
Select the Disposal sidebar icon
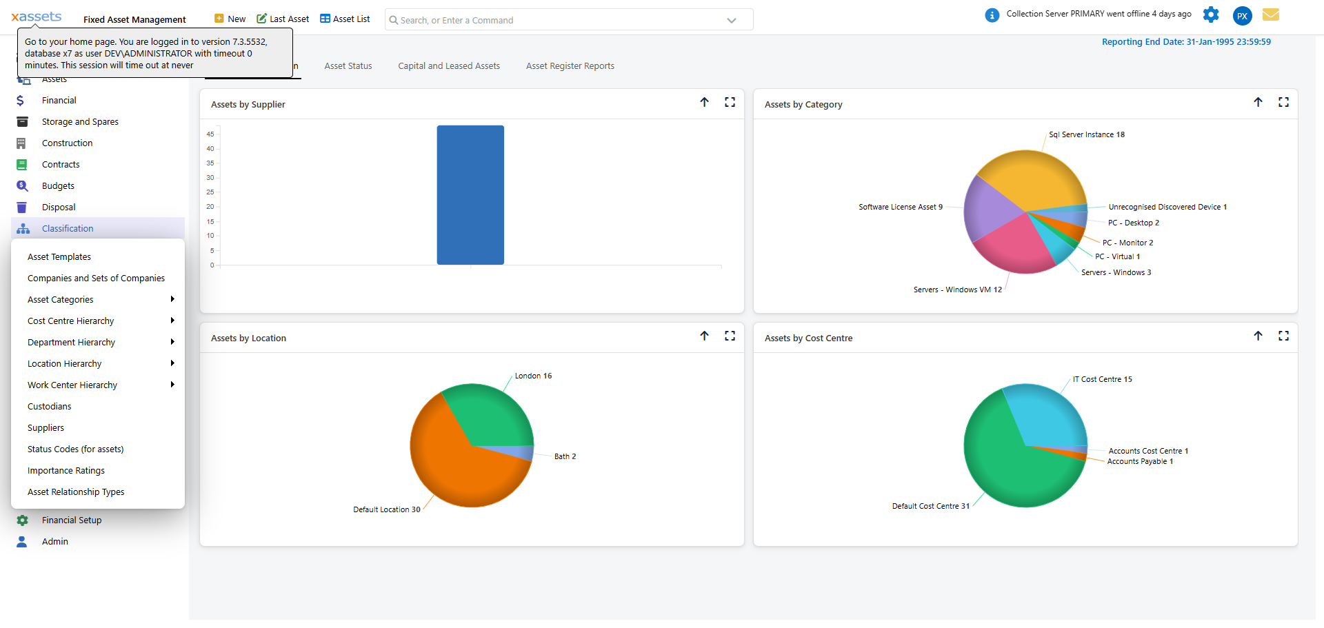tap(22, 207)
